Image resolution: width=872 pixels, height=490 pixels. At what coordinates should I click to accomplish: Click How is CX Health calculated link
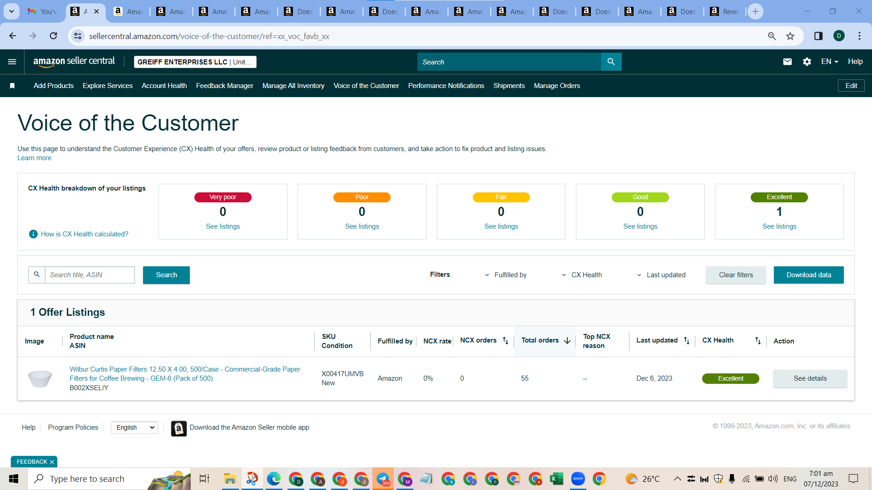tap(84, 234)
